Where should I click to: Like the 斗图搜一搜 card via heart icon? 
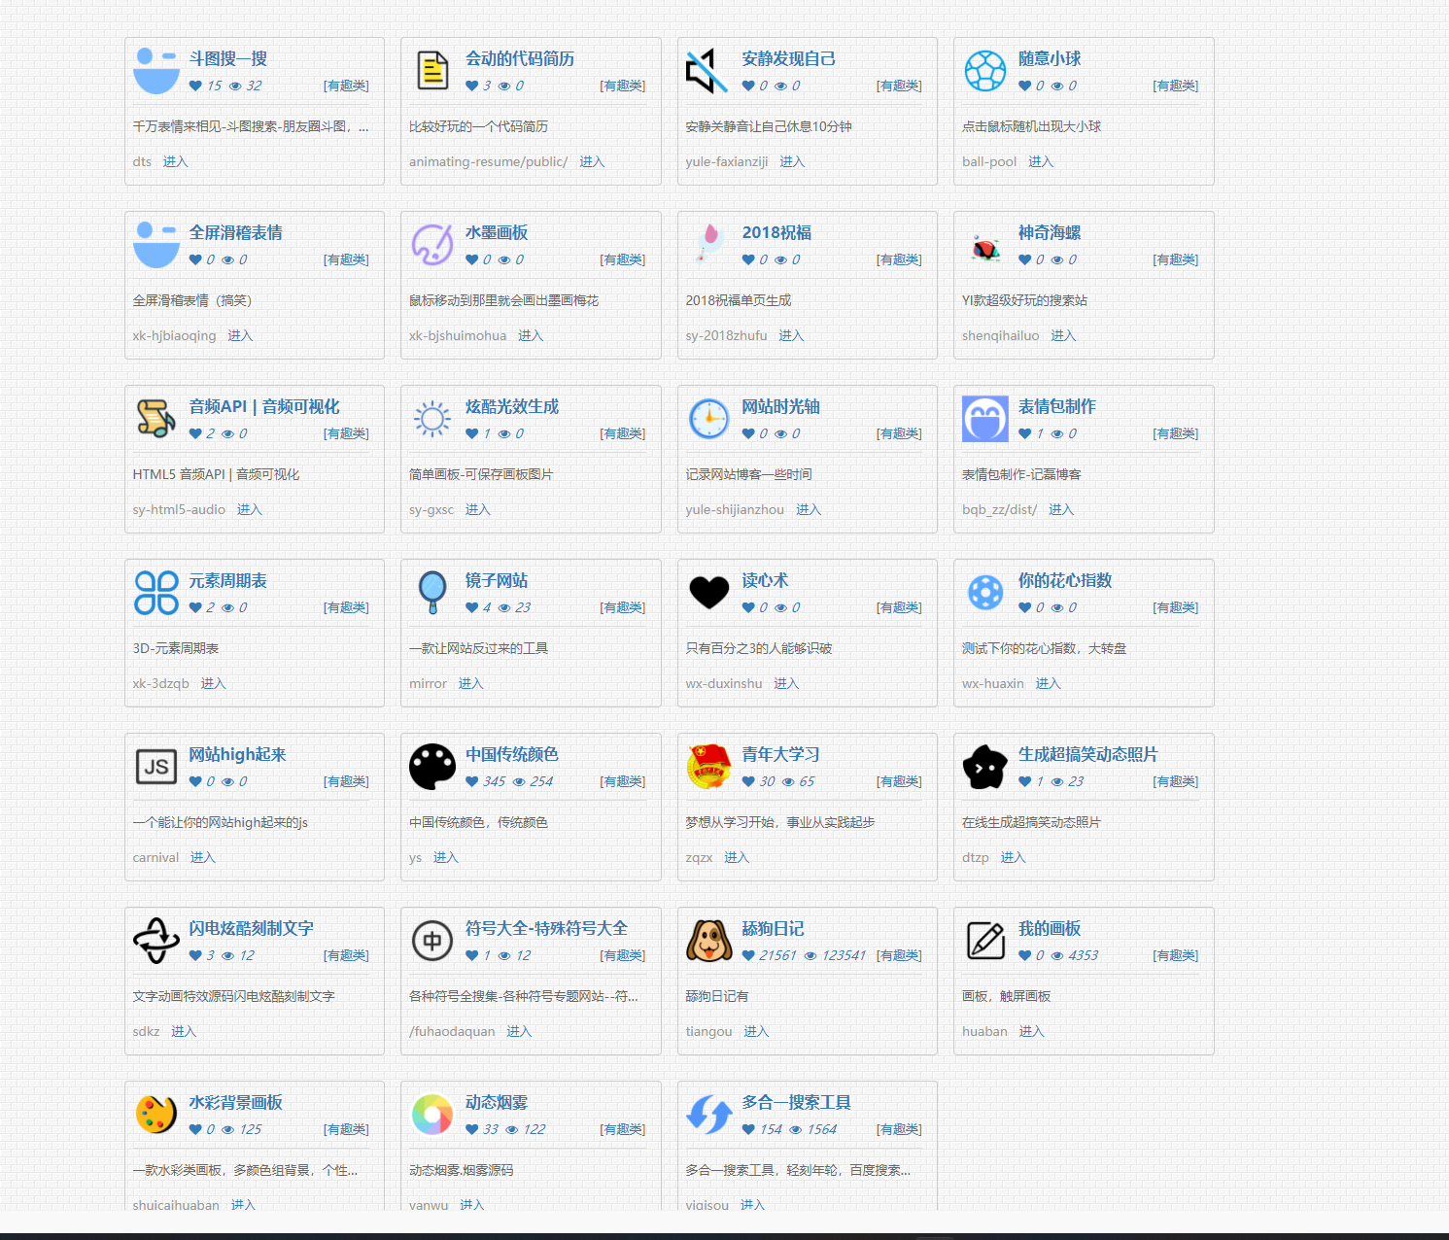click(x=195, y=86)
